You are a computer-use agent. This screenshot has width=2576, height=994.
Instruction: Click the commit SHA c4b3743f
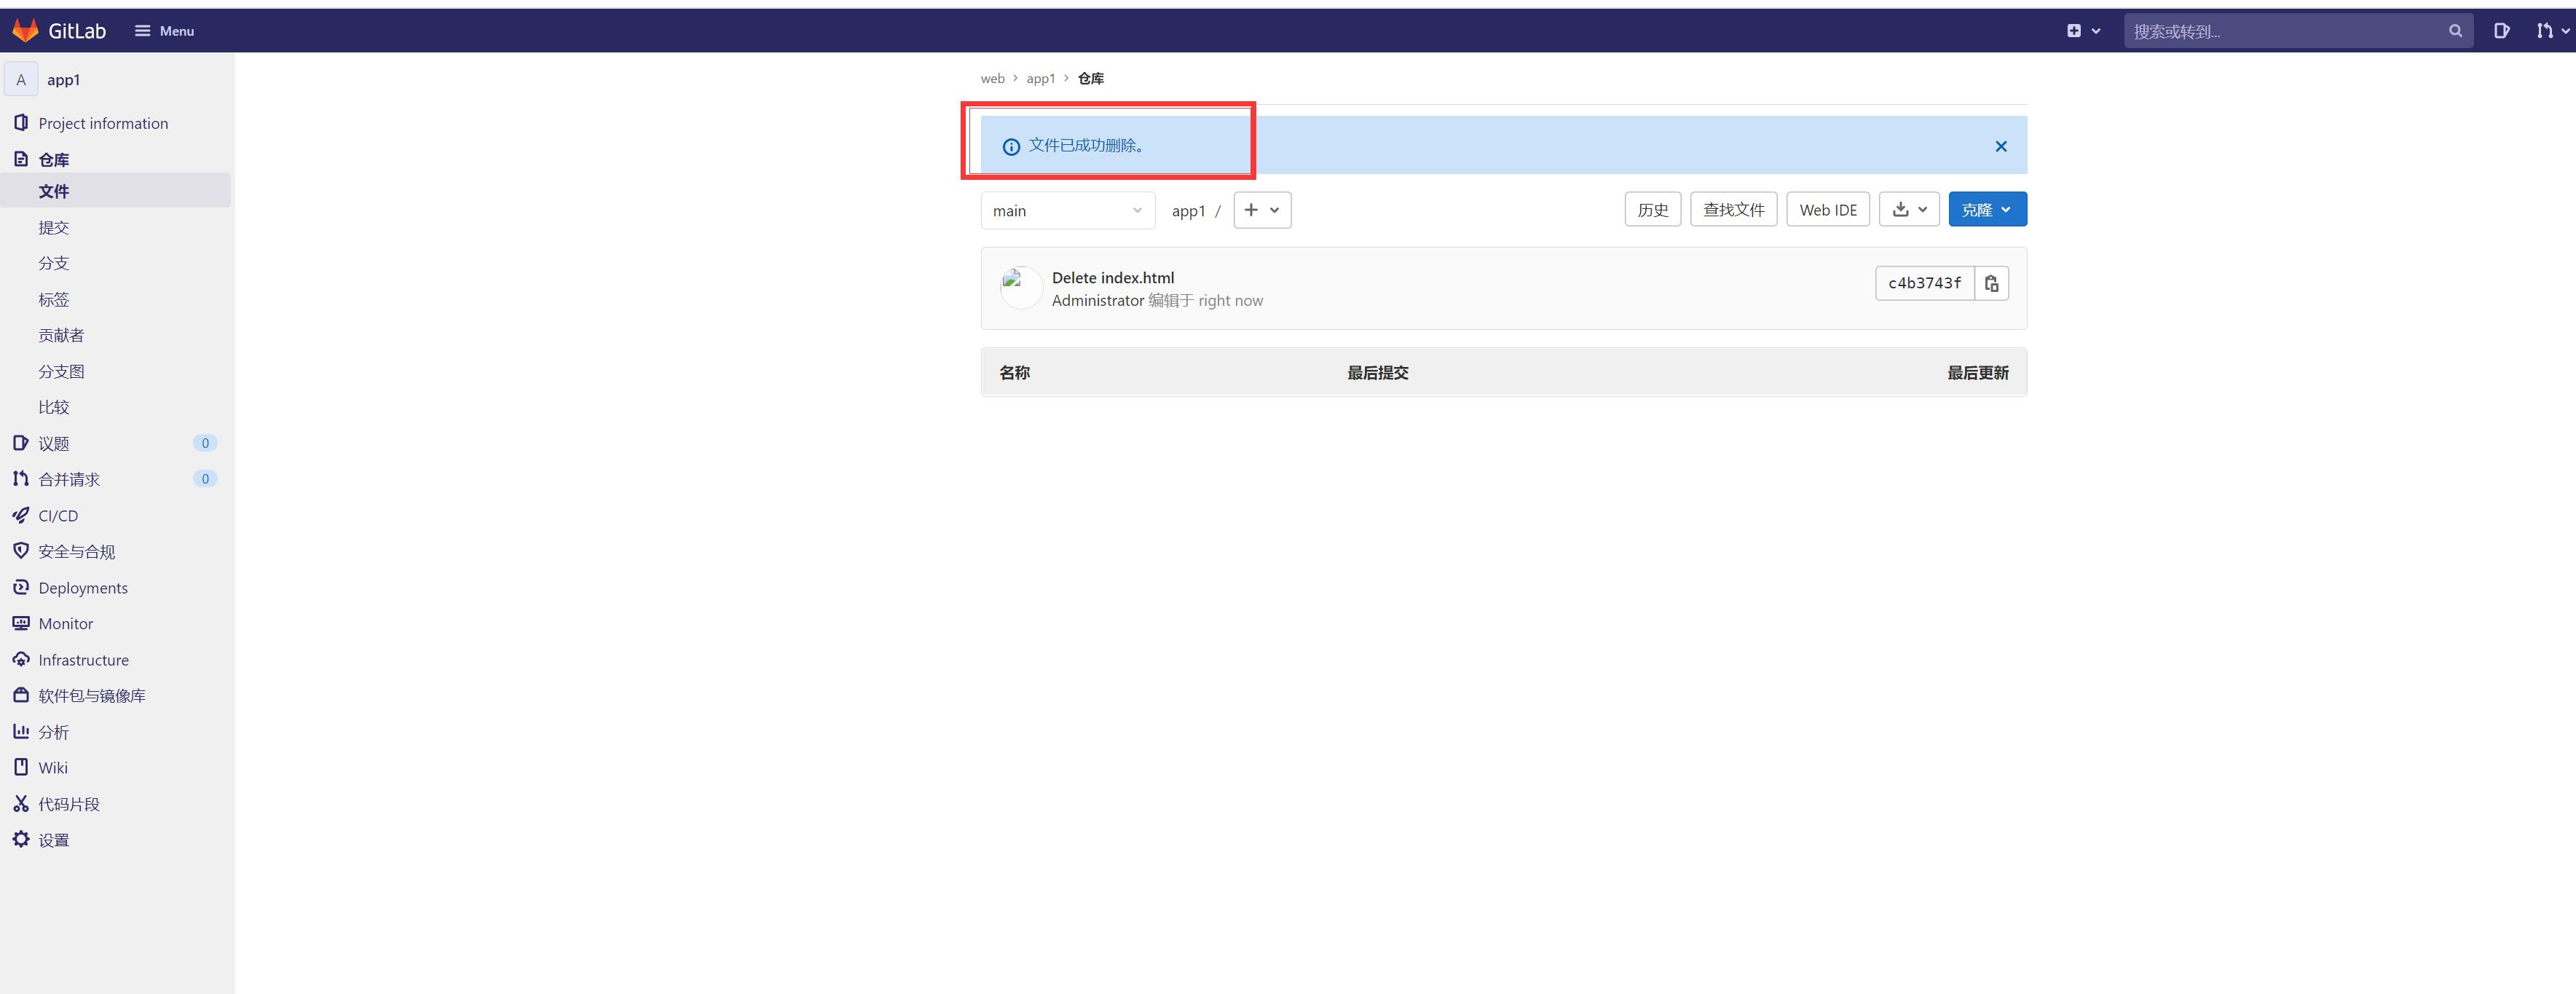[1925, 283]
